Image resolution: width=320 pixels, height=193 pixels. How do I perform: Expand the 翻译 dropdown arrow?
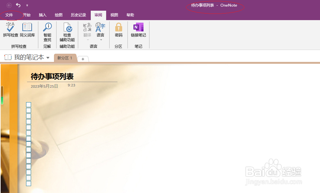tap(88, 40)
